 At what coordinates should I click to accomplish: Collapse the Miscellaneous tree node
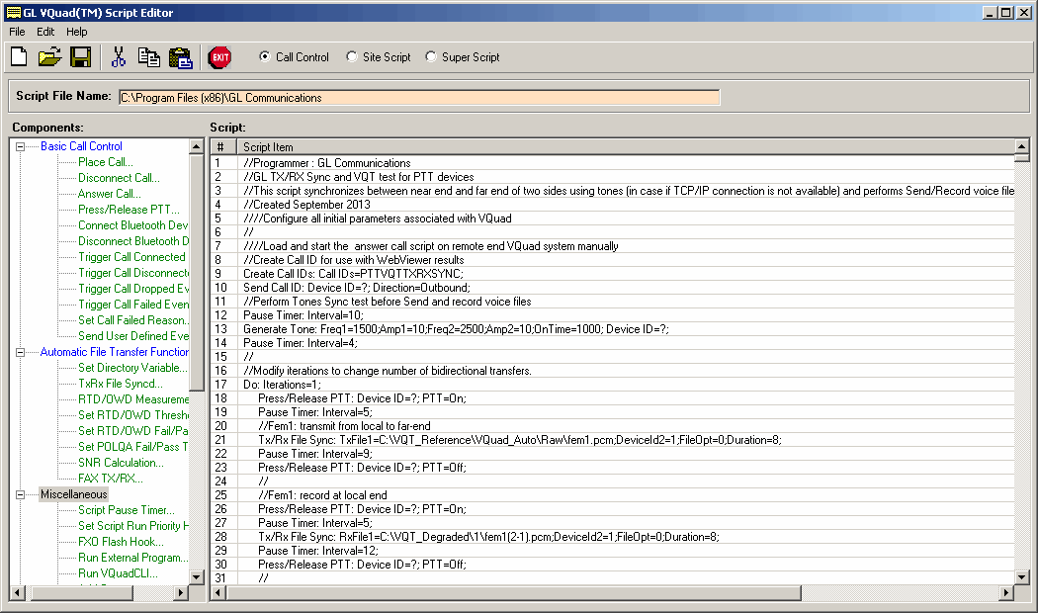click(x=21, y=494)
